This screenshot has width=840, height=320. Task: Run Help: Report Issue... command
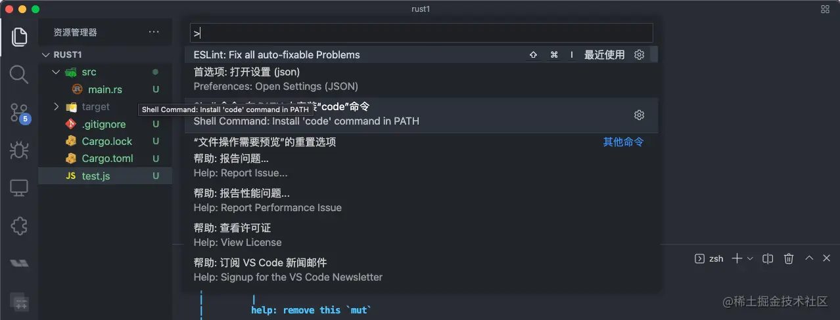(421, 166)
